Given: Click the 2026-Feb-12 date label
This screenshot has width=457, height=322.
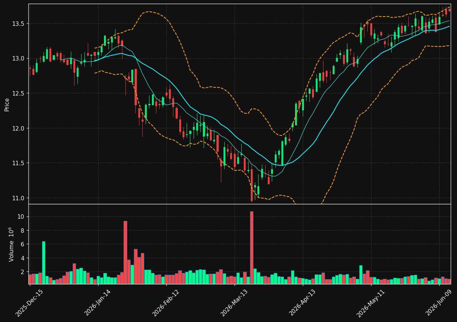Looking at the screenshot, I should (166, 303).
